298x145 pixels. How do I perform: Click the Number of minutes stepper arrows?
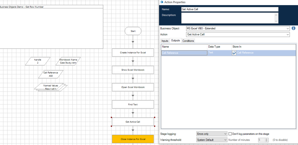[x=266, y=140]
